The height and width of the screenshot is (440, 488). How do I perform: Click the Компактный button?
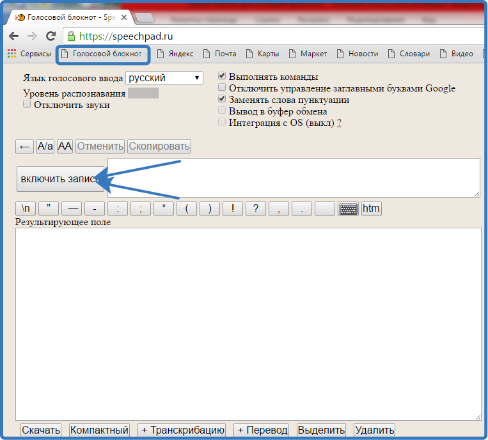[x=99, y=430]
